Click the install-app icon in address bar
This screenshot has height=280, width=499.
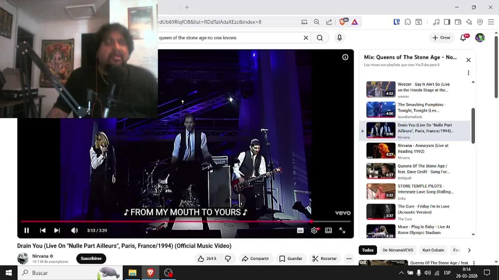304,22
